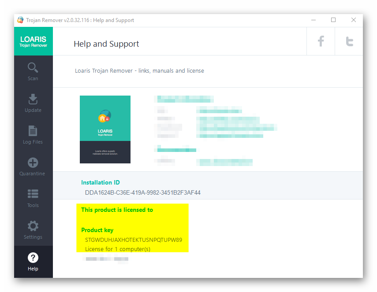Select the product key string

pos(134,240)
